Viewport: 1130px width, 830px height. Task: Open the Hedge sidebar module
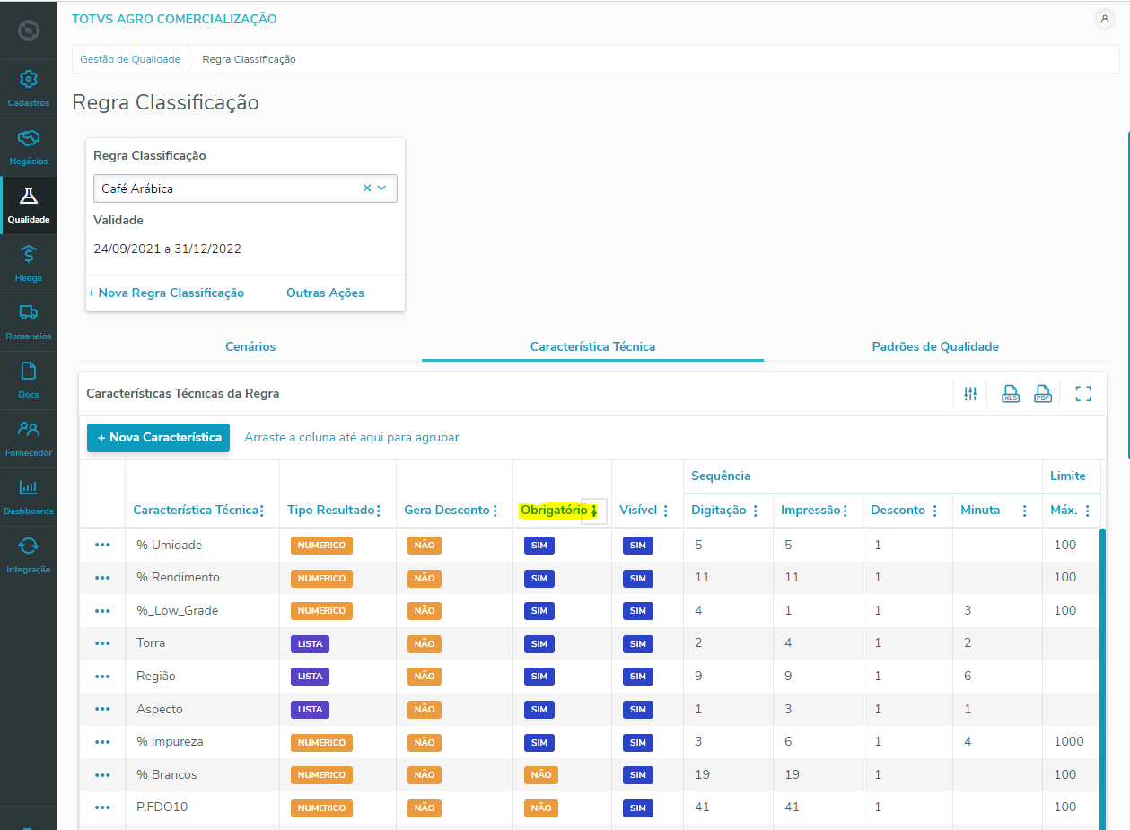(28, 263)
